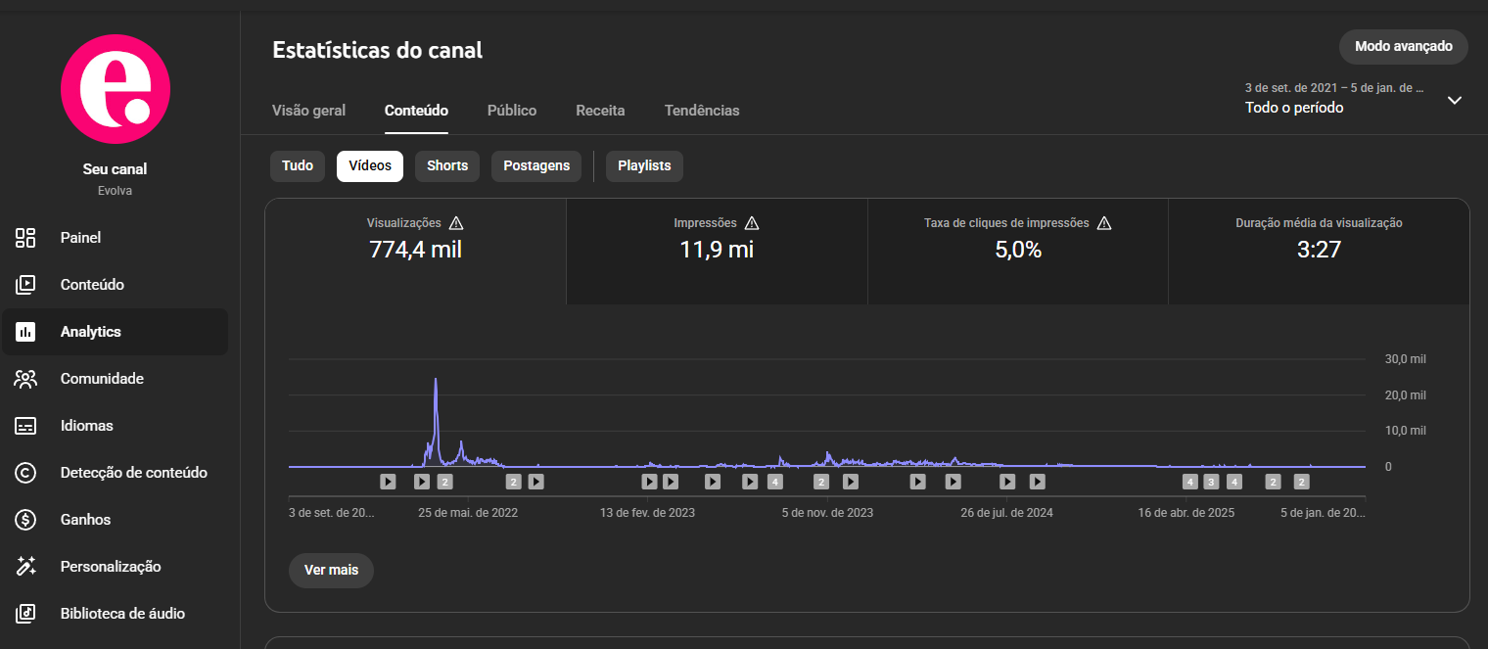Click the Modo avançado button
This screenshot has height=649, width=1488.
tap(1403, 47)
